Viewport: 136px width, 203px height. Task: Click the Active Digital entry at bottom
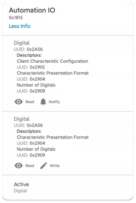click(68, 187)
